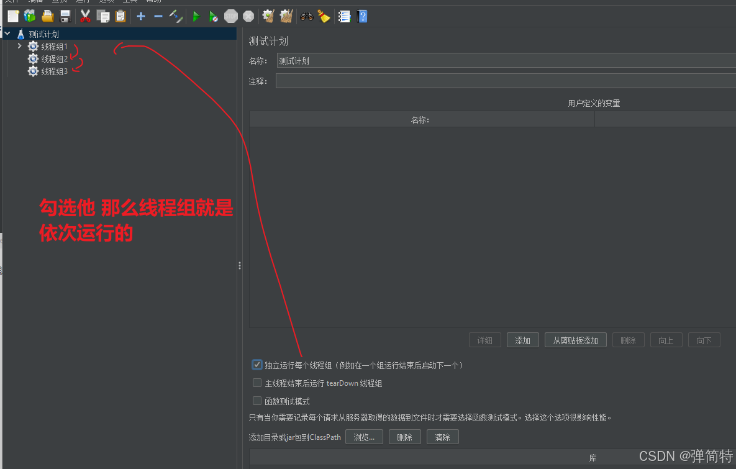Click inside the 注释 input field
Viewport: 736px width, 469px height.
click(435, 80)
